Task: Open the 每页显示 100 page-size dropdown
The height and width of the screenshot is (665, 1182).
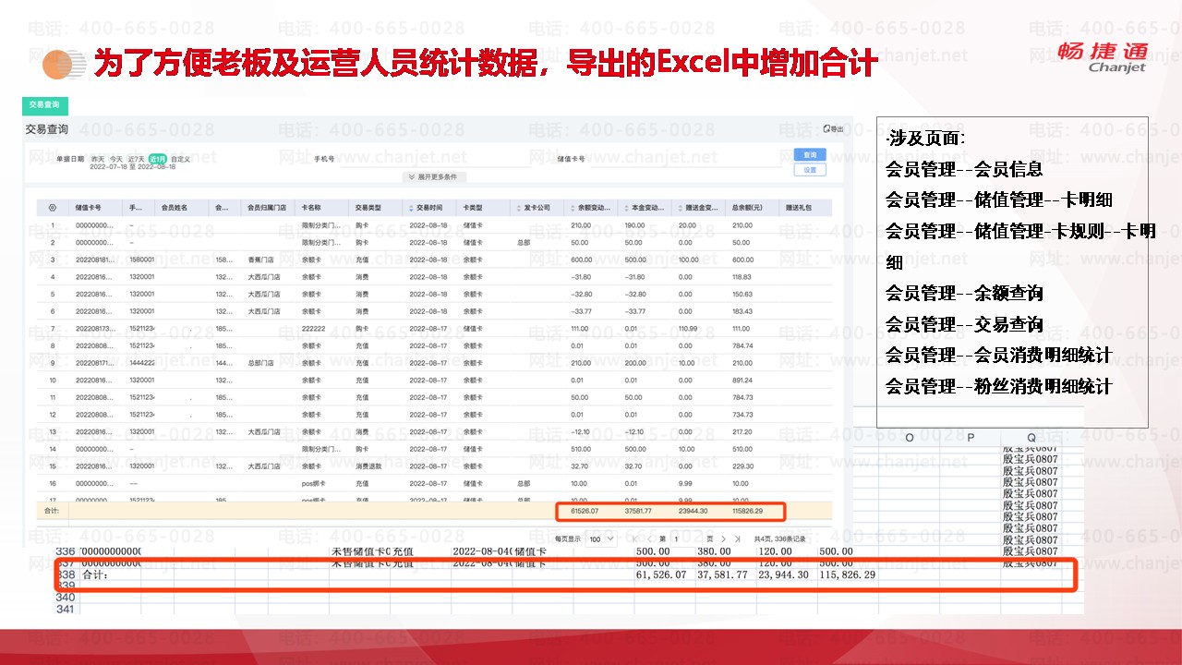Action: (x=600, y=538)
